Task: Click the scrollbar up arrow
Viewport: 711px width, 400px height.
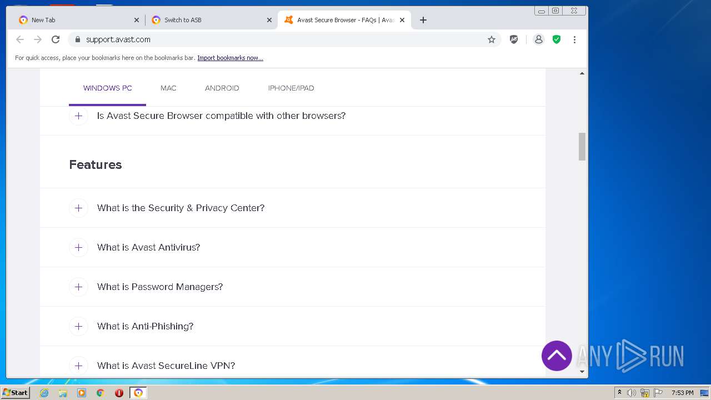Action: click(x=582, y=73)
